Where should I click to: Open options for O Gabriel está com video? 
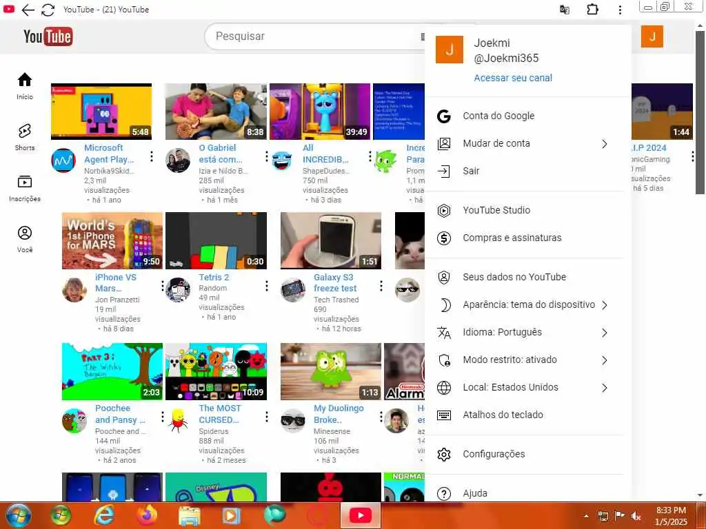tap(266, 156)
